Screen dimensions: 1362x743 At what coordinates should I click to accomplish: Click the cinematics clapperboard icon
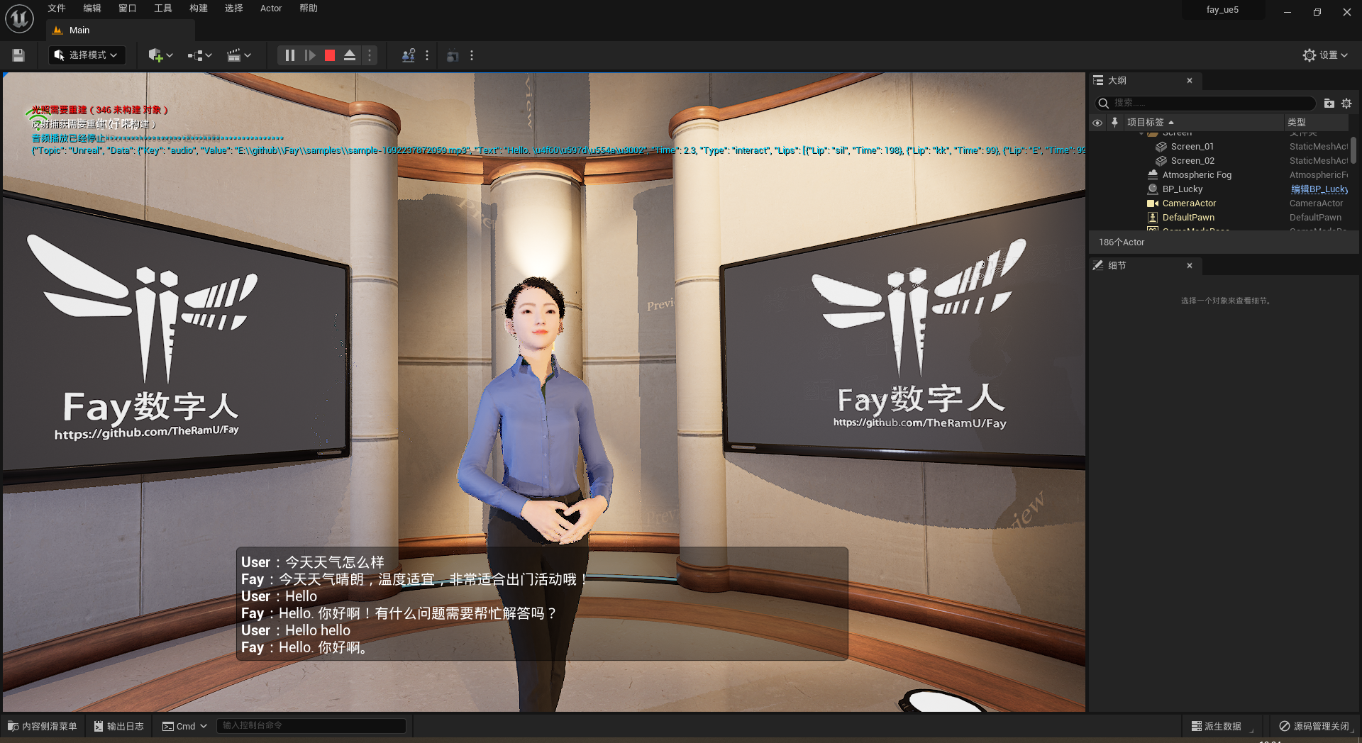tap(234, 55)
